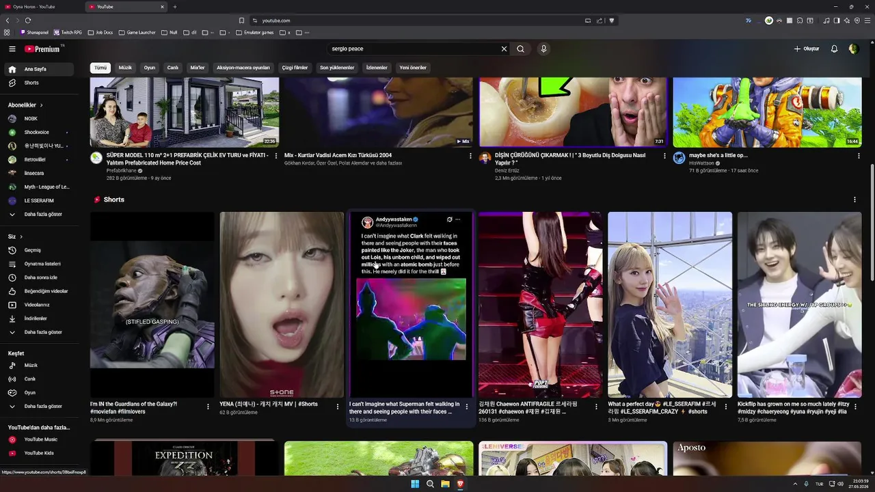Open menu for the Superman short
The width and height of the screenshot is (875, 492).
pyautogui.click(x=467, y=406)
